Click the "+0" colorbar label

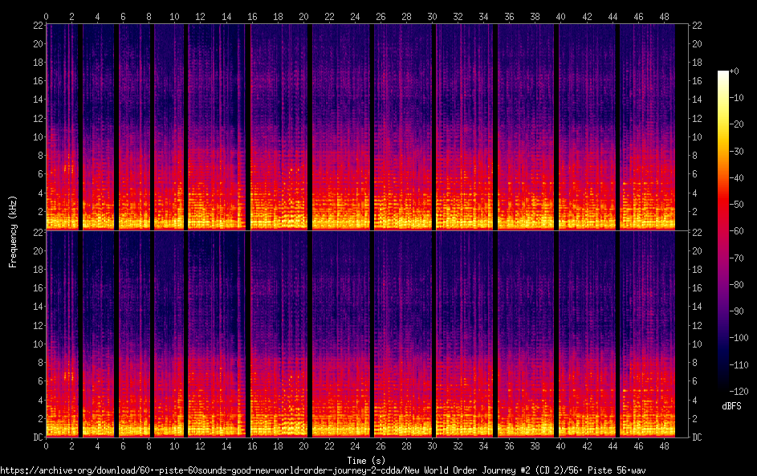734,71
